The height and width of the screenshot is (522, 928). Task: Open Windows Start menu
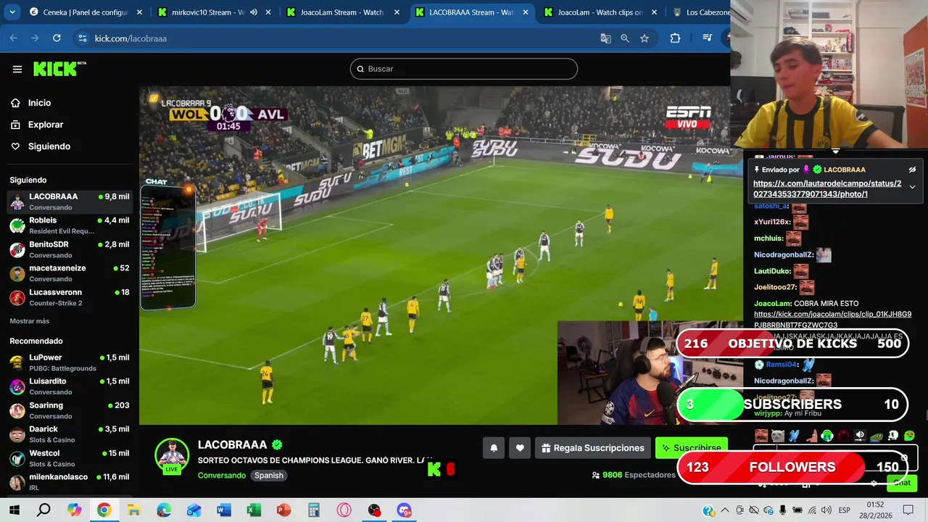14,510
